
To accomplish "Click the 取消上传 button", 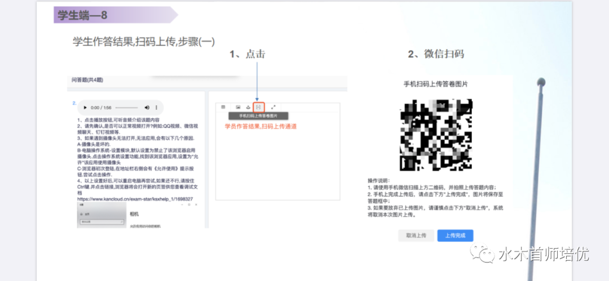I will click(416, 235).
